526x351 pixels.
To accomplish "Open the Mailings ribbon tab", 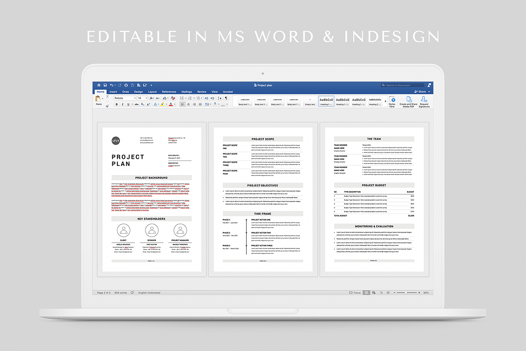I will [186, 92].
